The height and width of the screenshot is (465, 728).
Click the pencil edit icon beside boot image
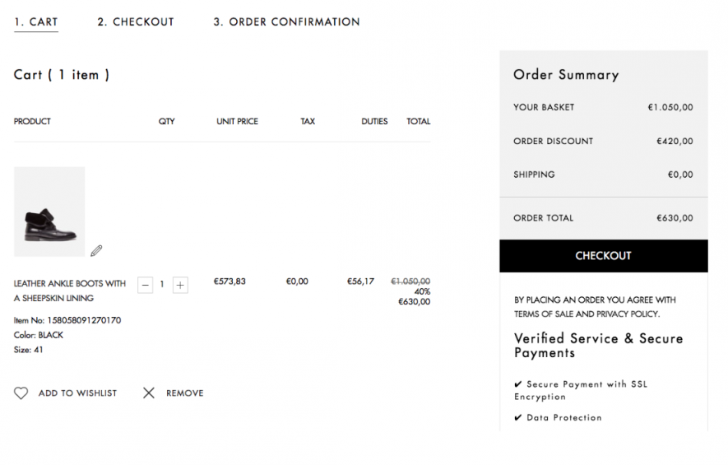tap(96, 251)
